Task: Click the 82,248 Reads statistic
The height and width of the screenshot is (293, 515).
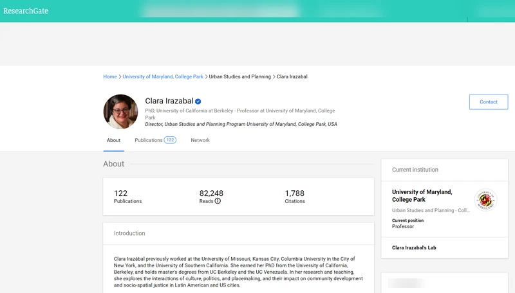Action: (211, 197)
